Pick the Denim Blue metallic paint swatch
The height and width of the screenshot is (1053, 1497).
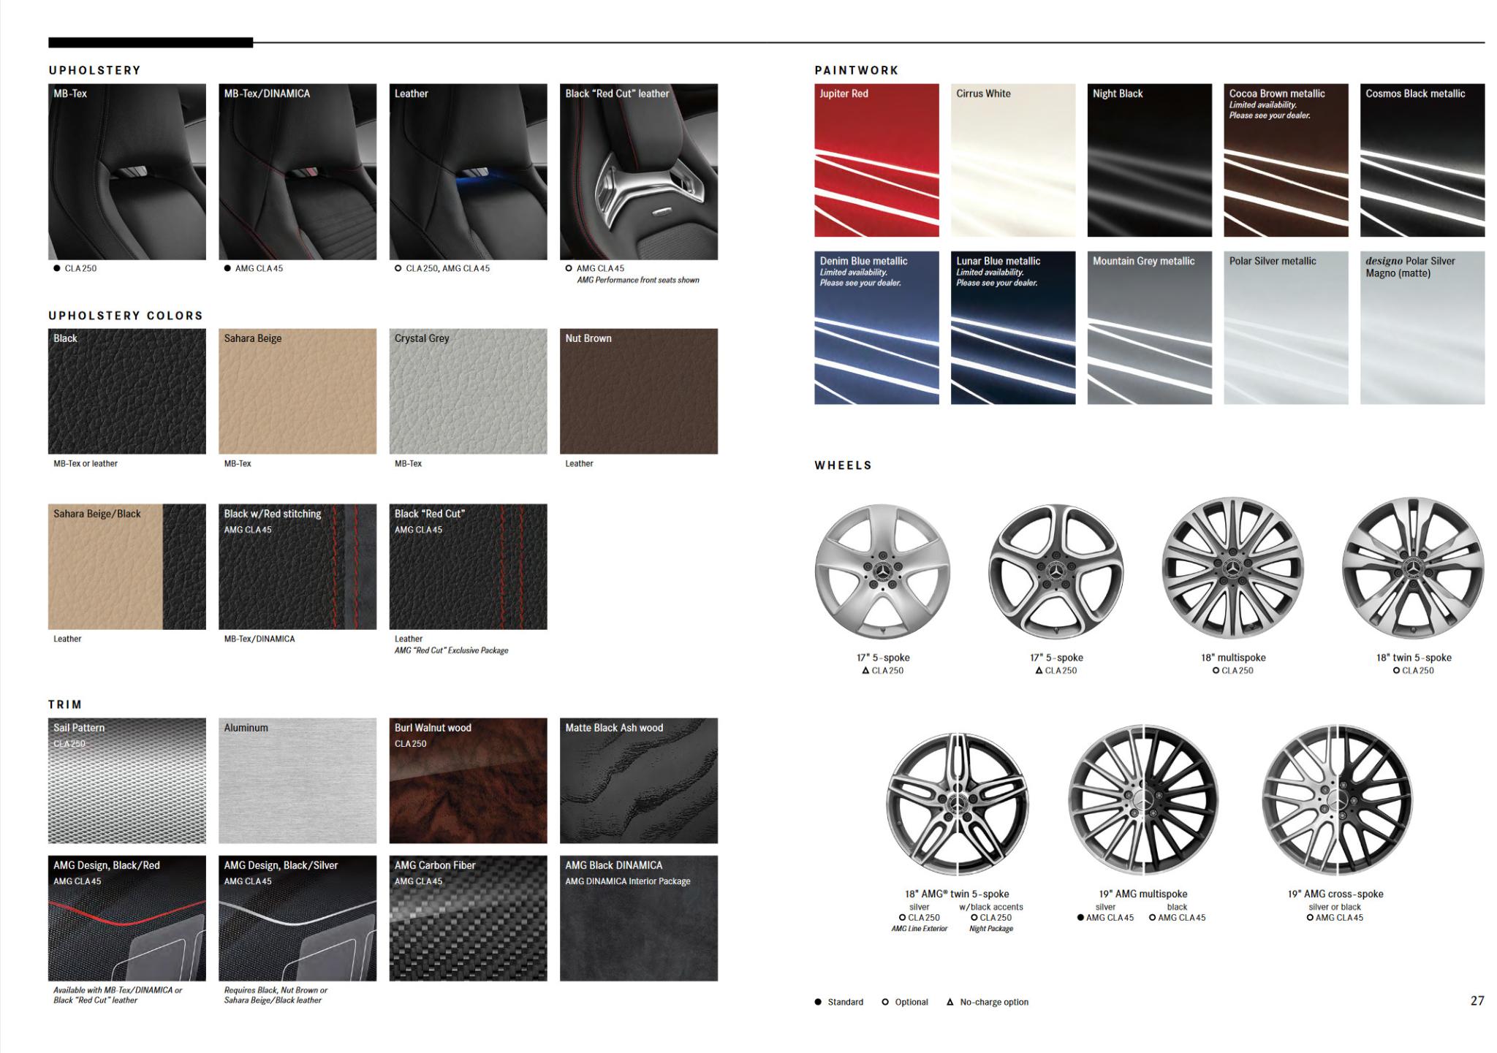pos(876,328)
